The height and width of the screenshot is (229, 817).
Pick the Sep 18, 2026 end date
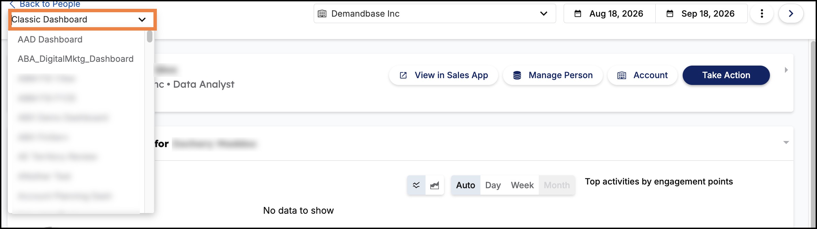coord(701,14)
